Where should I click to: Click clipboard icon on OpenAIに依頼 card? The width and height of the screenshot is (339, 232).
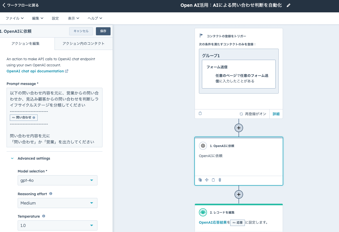pos(213,180)
